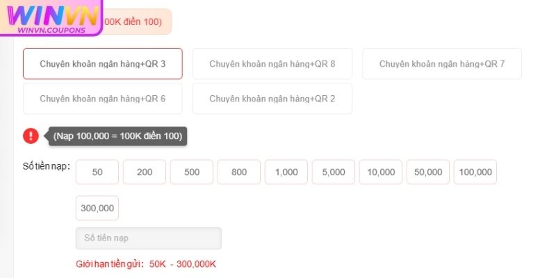Focus the Số tiền nạp input field
Image resolution: width=556 pixels, height=278 pixels.
pyautogui.click(x=149, y=238)
